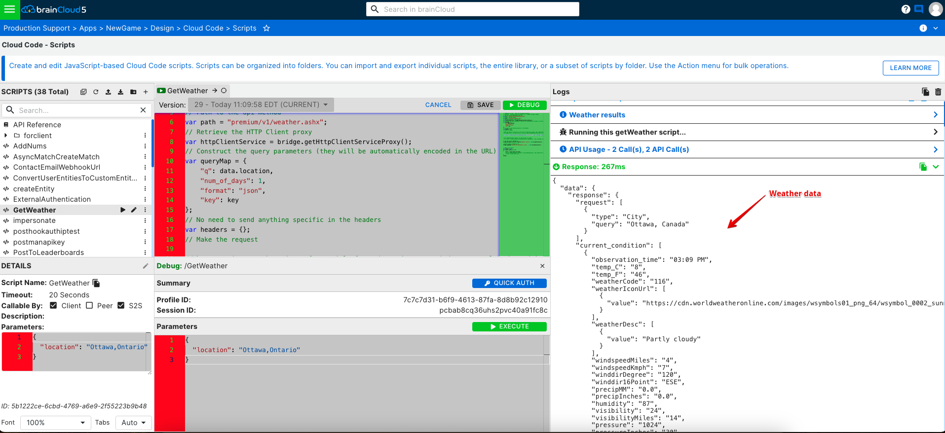Go to Cloud Code breadcrumb
Screen dimensions: 945x433
(203, 28)
